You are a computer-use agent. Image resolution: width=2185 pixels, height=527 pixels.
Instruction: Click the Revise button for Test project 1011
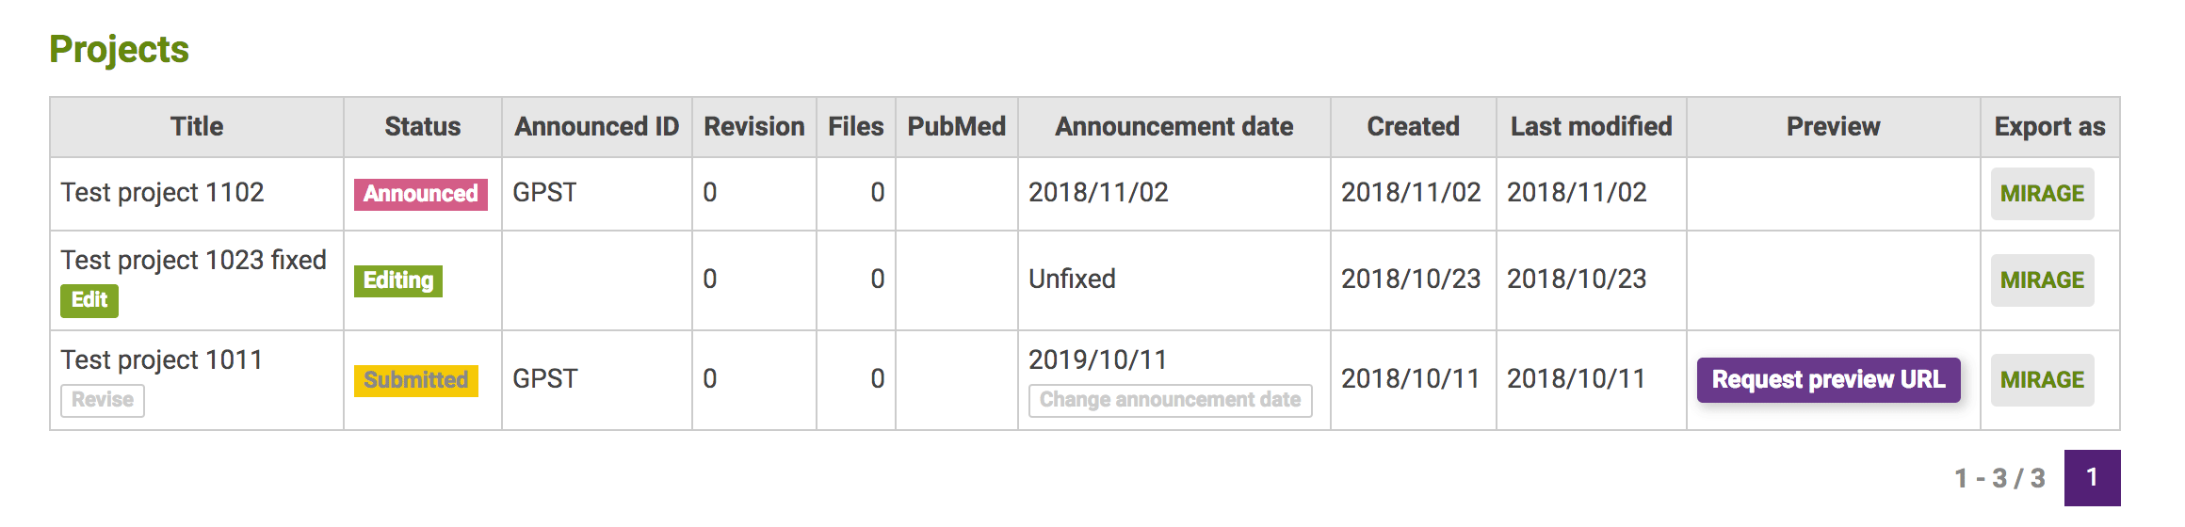[x=103, y=400]
